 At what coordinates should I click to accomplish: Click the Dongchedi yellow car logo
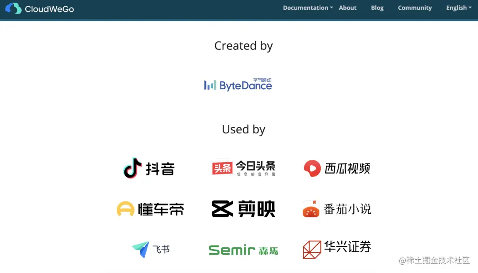[125, 209]
